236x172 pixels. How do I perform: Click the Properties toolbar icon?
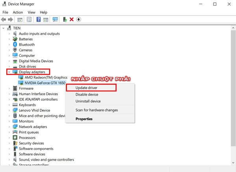click(x=29, y=19)
